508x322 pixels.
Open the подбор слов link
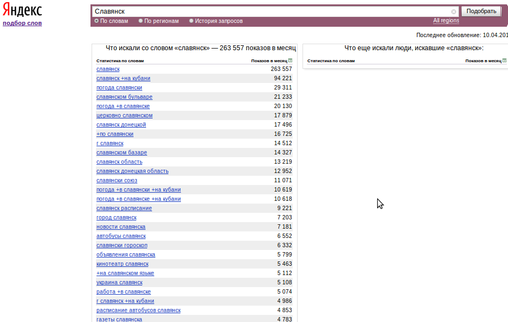[22, 23]
